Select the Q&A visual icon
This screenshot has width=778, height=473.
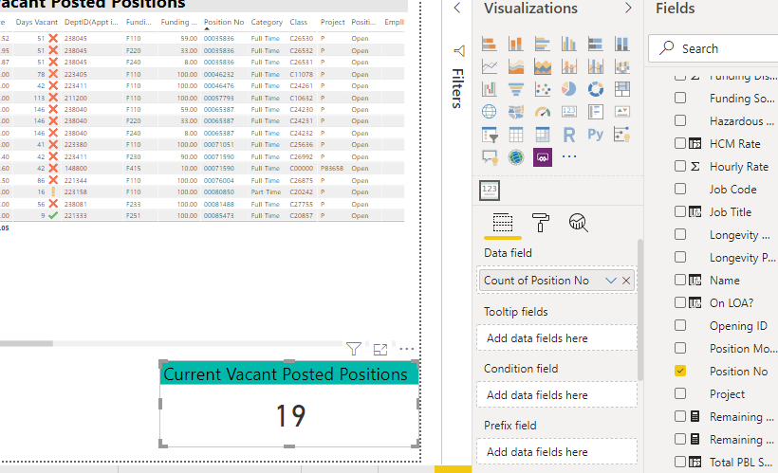point(490,157)
